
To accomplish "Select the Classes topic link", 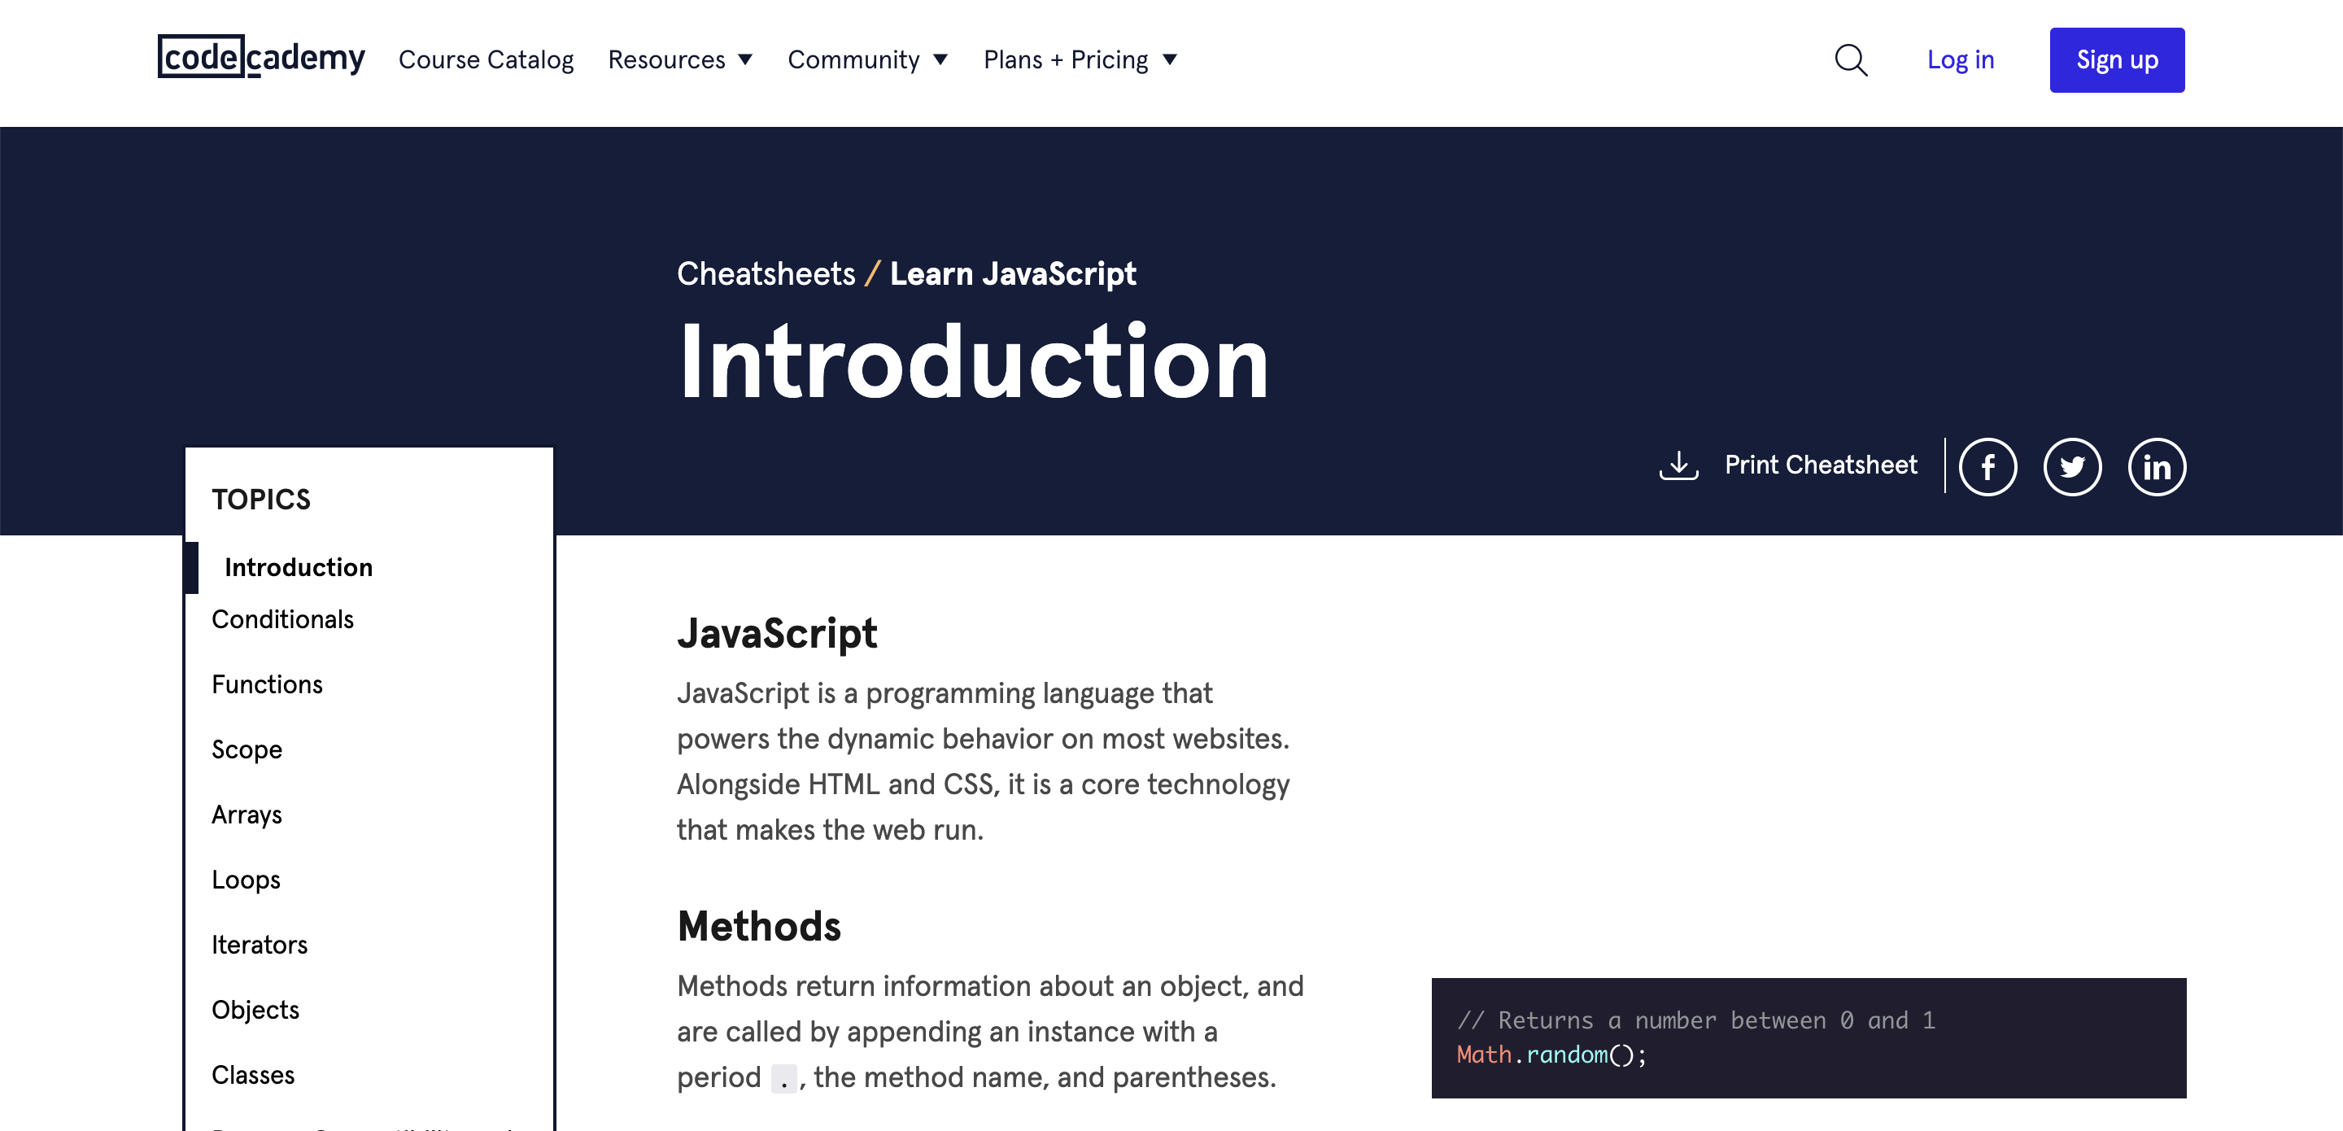I will [252, 1074].
